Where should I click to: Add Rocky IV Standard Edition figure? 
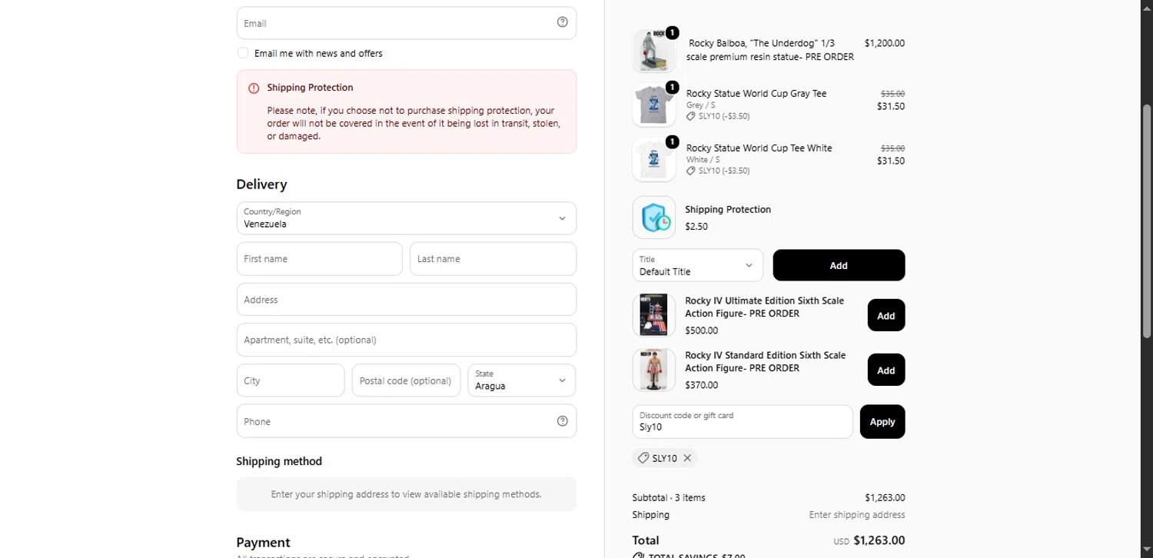(886, 370)
